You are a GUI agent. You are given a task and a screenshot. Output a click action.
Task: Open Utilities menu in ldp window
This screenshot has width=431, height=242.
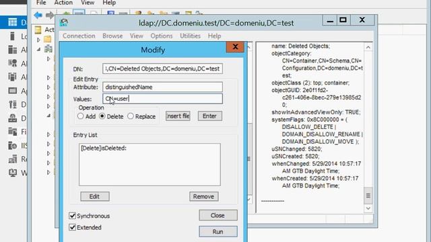tap(190, 36)
